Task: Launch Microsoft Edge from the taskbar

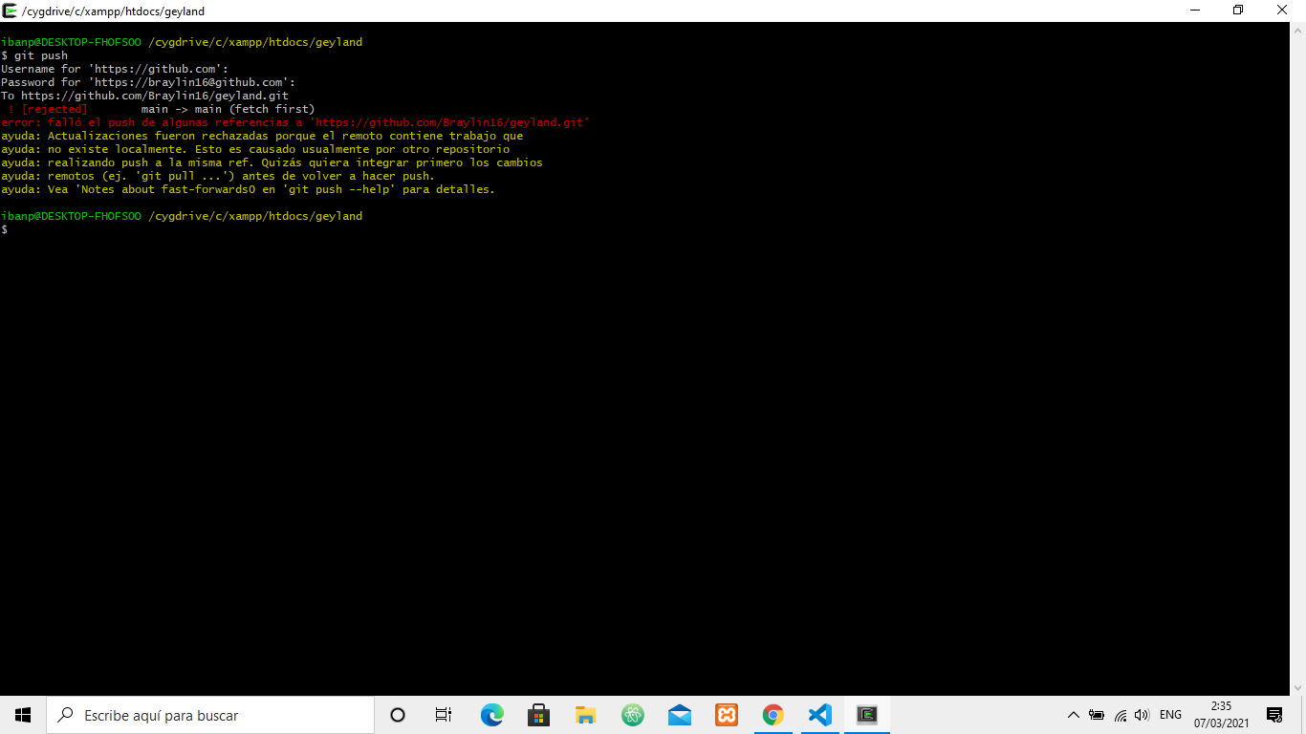Action: pyautogui.click(x=491, y=715)
